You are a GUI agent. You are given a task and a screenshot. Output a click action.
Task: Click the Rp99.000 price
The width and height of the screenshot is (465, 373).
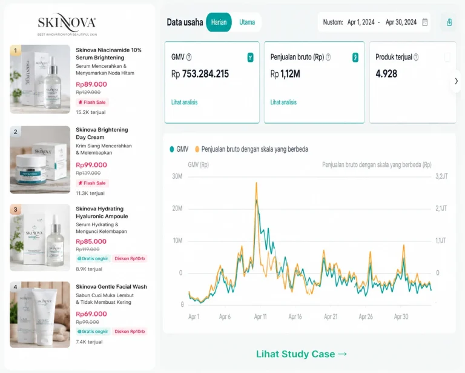click(91, 165)
